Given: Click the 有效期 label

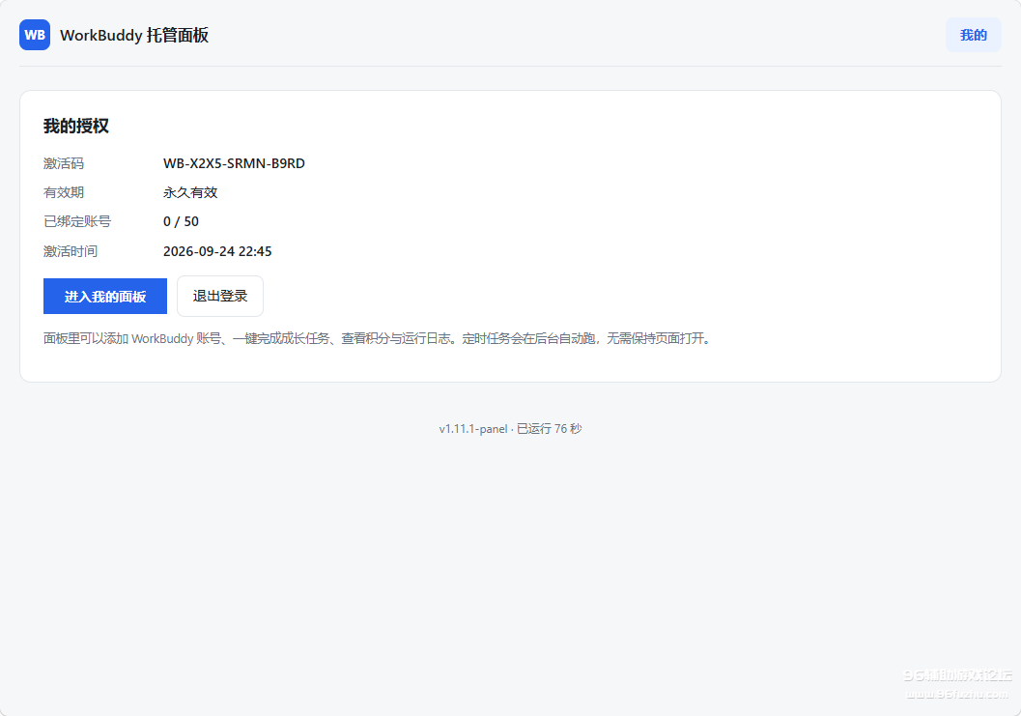Looking at the screenshot, I should point(64,193).
